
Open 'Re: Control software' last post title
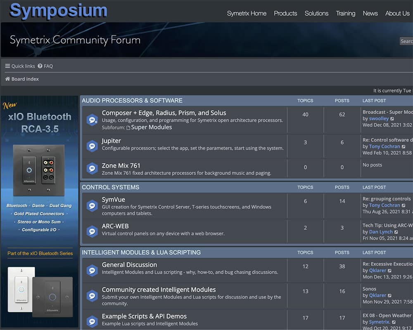388,140
